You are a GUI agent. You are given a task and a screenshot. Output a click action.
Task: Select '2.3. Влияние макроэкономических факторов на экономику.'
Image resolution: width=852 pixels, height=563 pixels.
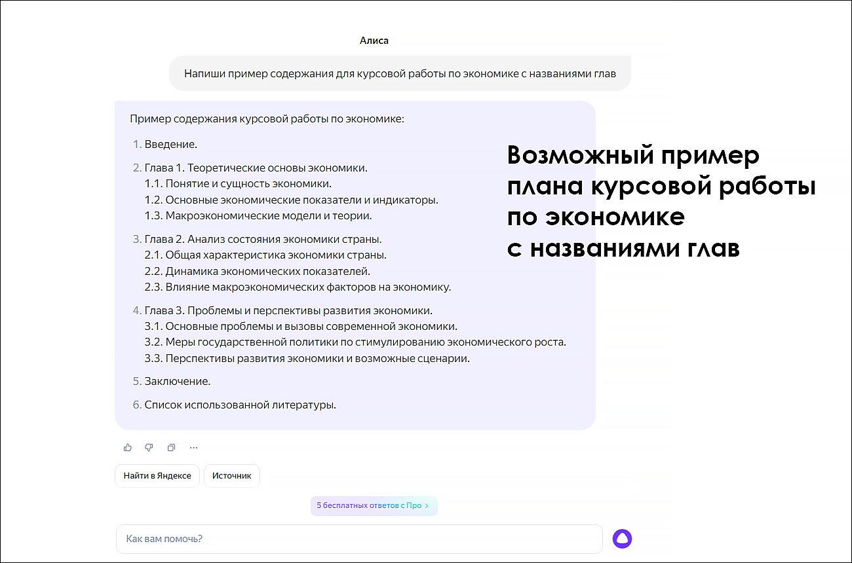[x=298, y=287]
